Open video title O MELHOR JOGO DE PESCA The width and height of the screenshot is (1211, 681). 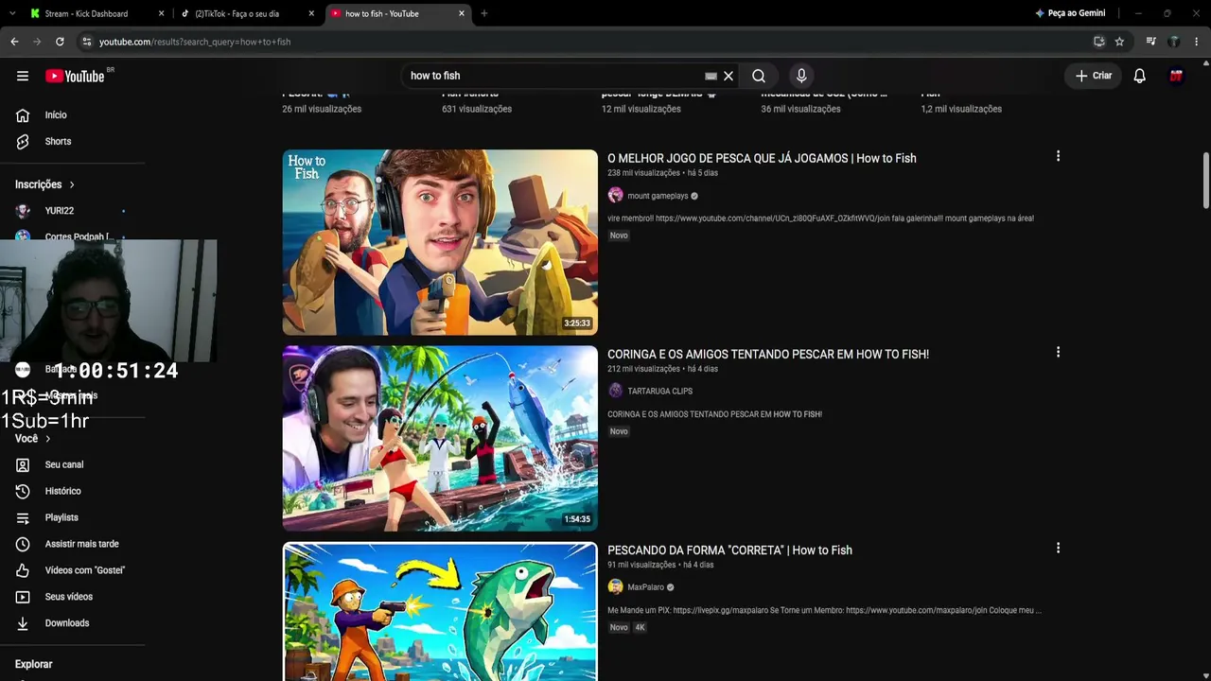coord(762,158)
